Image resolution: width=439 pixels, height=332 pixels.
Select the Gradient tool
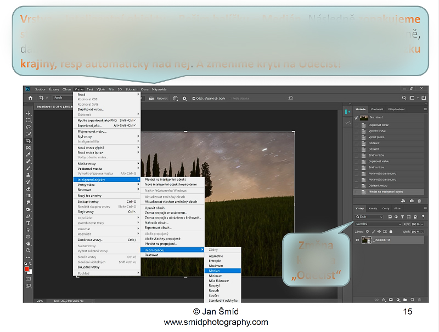[29, 196]
